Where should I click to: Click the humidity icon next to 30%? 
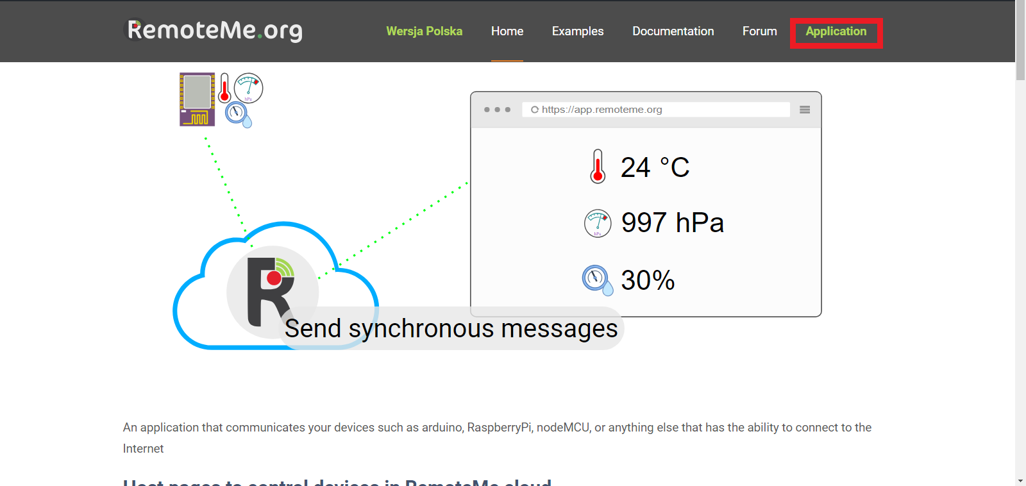tap(598, 280)
